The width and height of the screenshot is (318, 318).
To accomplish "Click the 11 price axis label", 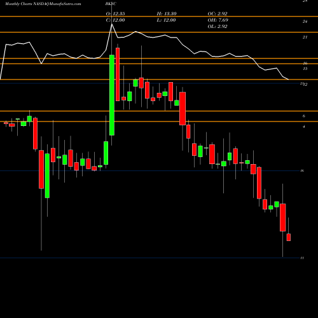I will click(303, 258).
